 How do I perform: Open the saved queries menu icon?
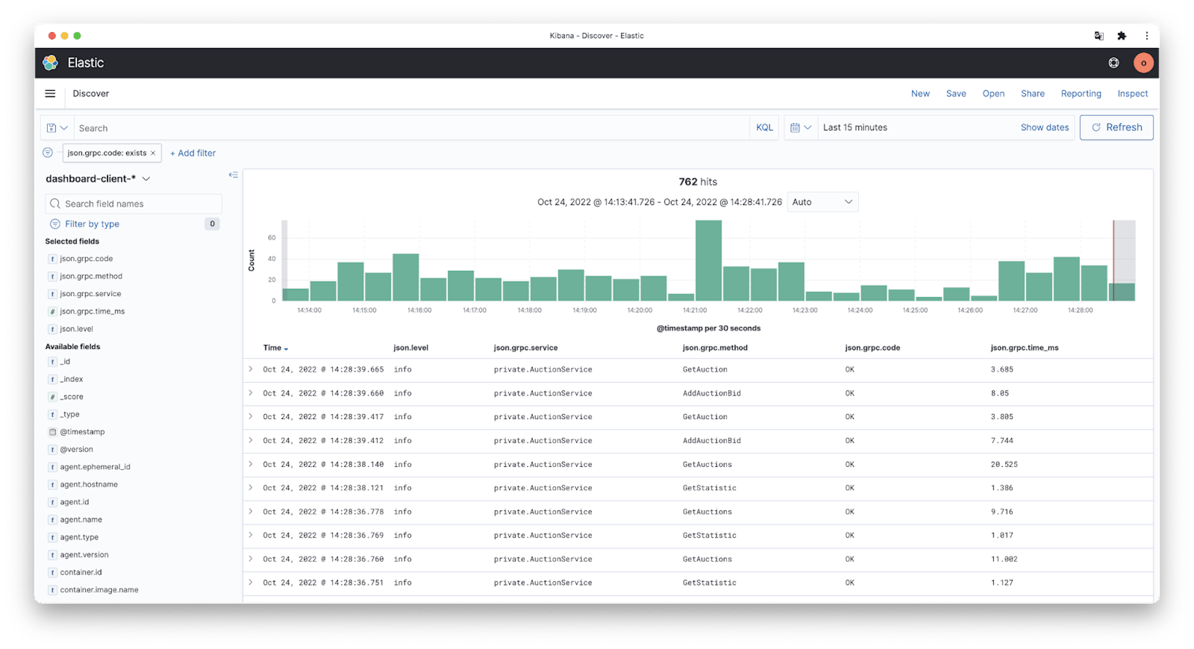(x=57, y=128)
